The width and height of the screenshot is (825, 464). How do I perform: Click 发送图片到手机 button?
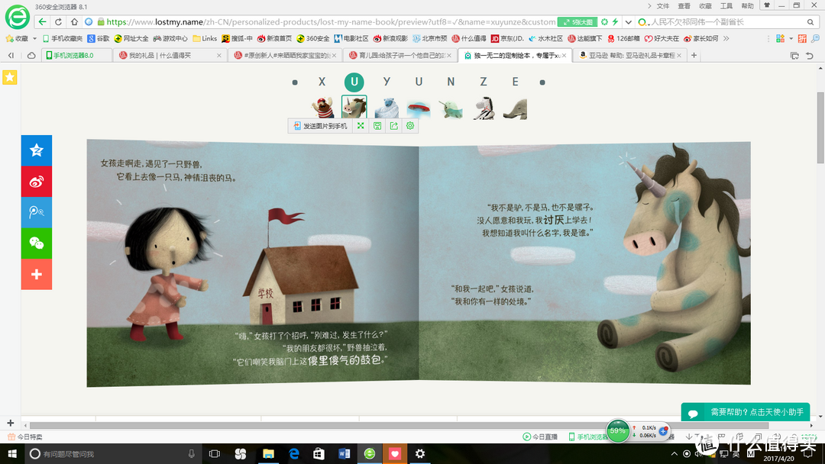pos(320,126)
